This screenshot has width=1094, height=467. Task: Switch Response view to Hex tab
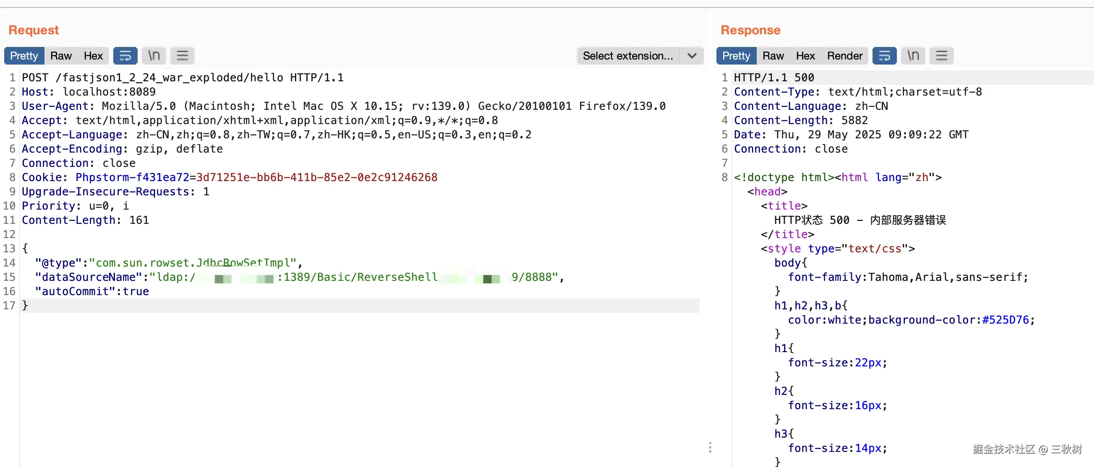tap(805, 56)
